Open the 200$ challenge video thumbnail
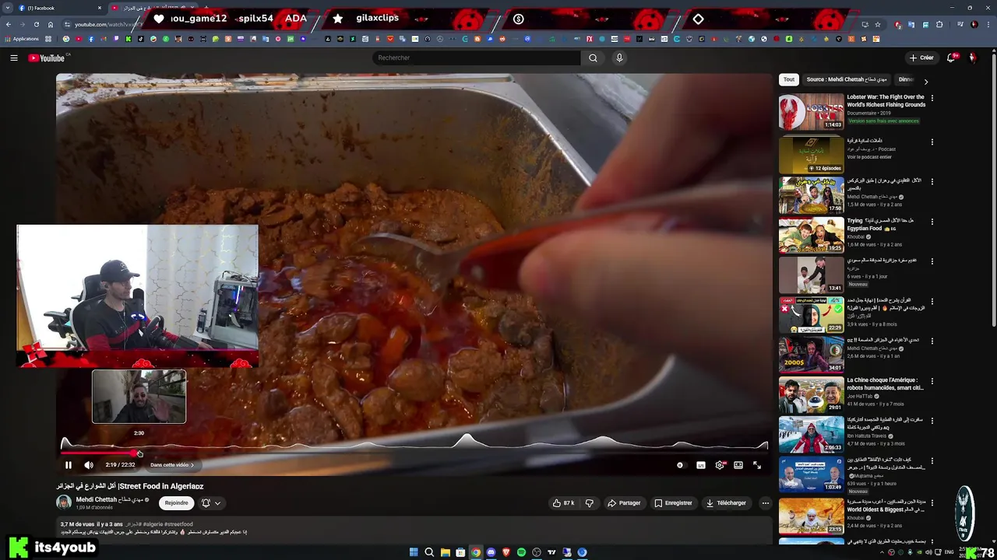Screen dimensions: 997x560 tap(811, 355)
